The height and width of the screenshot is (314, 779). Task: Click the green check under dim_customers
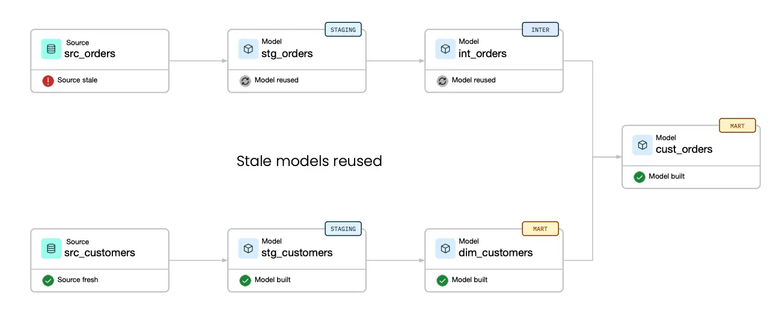[442, 280]
